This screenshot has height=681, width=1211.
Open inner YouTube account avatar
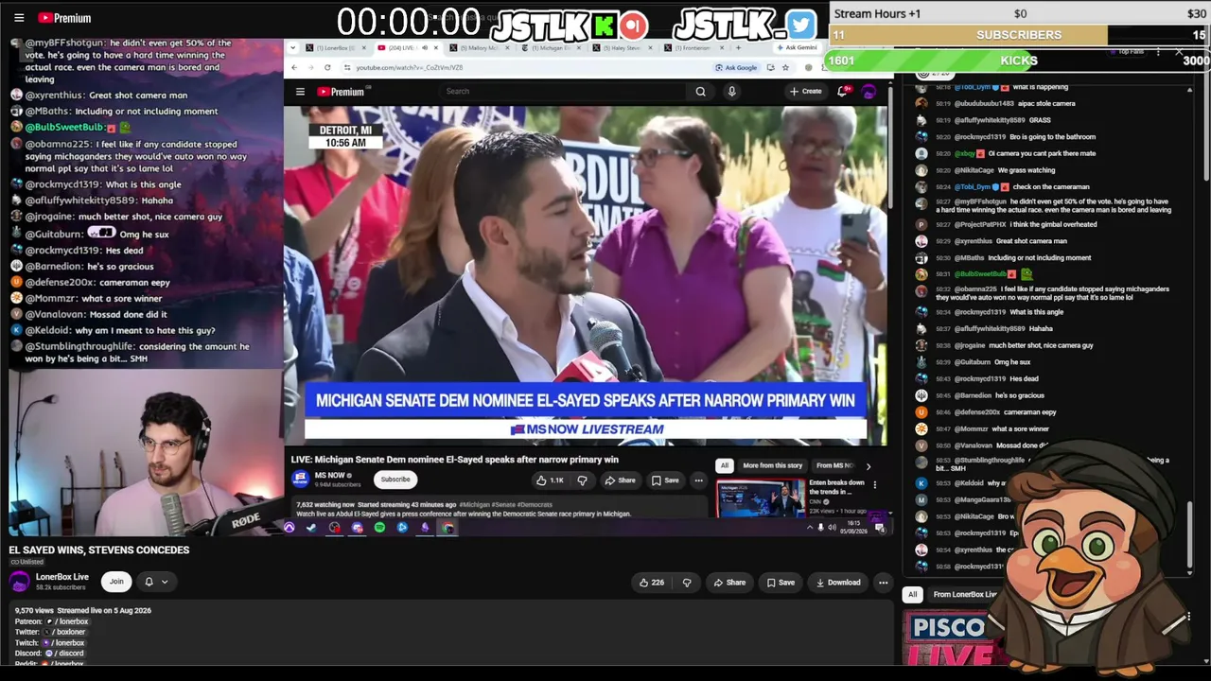(869, 92)
